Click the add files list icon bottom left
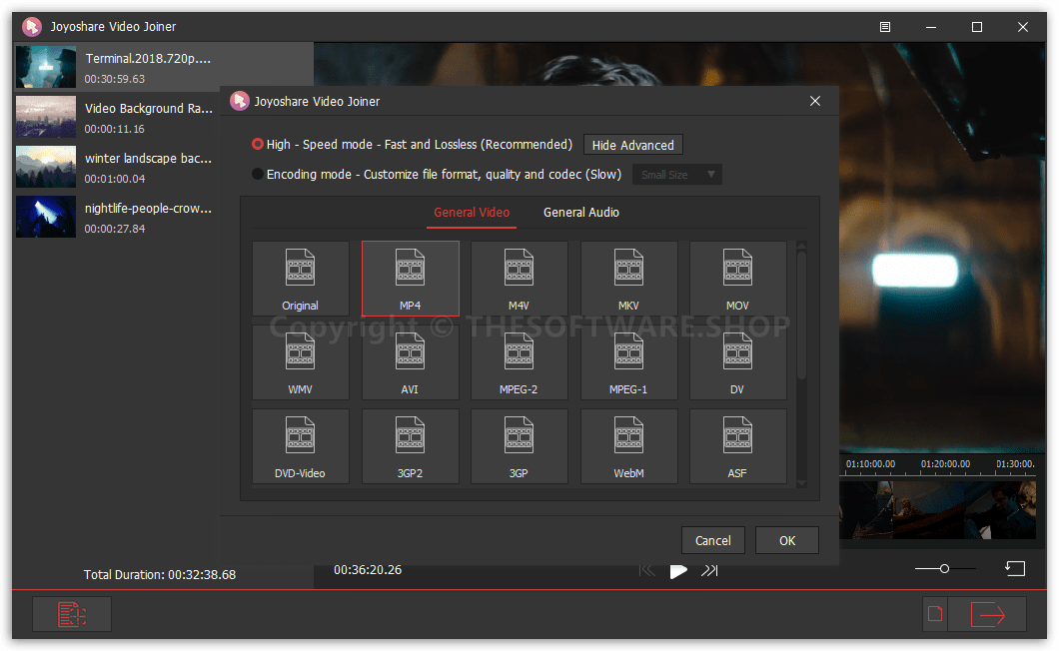Viewport: 1059px width, 651px height. click(x=71, y=614)
